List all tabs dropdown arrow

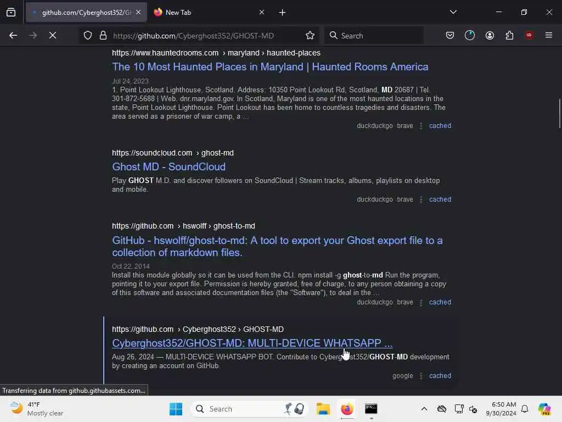(453, 12)
